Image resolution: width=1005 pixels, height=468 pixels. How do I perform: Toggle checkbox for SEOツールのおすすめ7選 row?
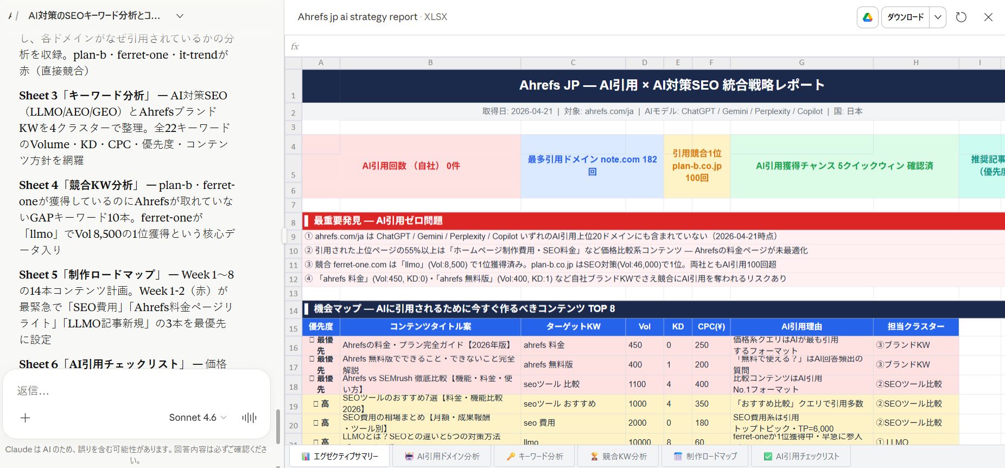coord(316,404)
